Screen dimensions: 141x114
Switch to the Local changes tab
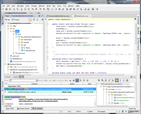pyautogui.click(x=16, y=77)
